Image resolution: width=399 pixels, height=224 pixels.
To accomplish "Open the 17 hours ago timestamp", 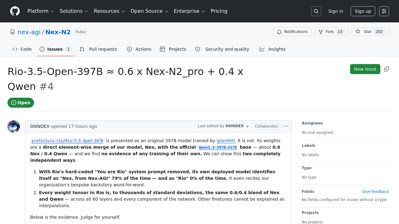I will [x=83, y=126].
